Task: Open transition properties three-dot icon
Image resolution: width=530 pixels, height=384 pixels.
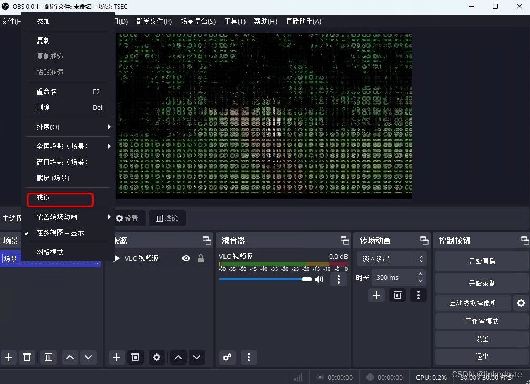Action: click(419, 295)
